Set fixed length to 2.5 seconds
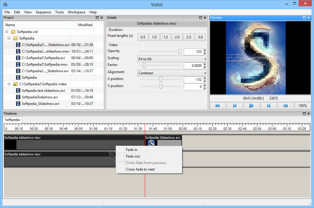This screenshot has width=314, height=208. (x=189, y=37)
